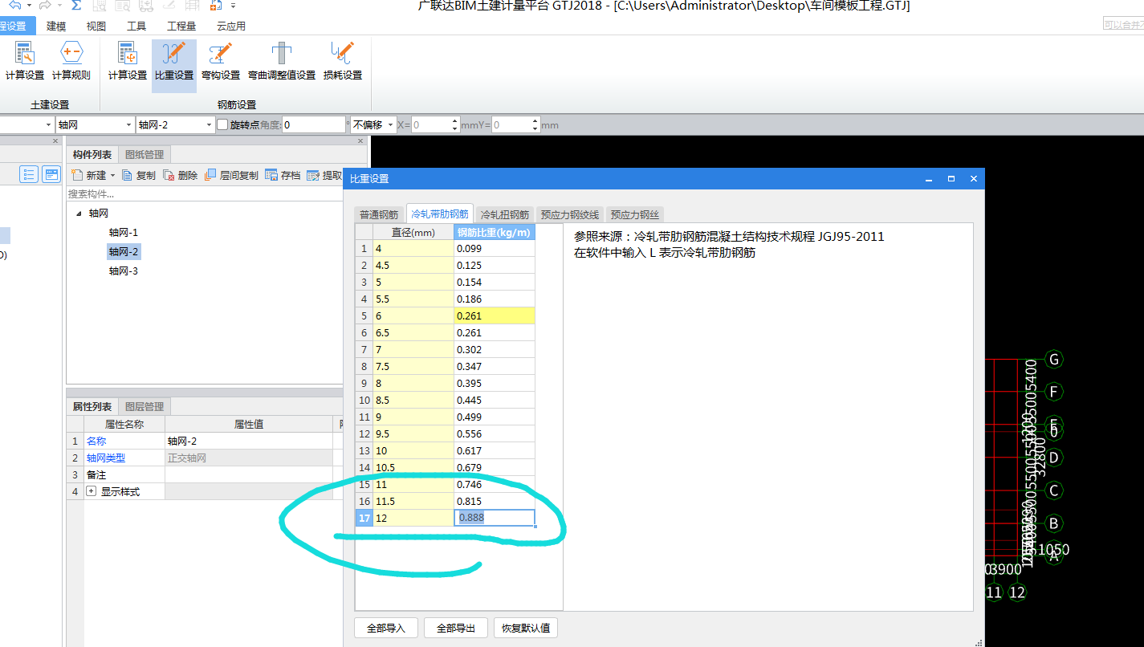Image resolution: width=1144 pixels, height=647 pixels.
Task: Click the 角度 input field
Action: click(314, 124)
